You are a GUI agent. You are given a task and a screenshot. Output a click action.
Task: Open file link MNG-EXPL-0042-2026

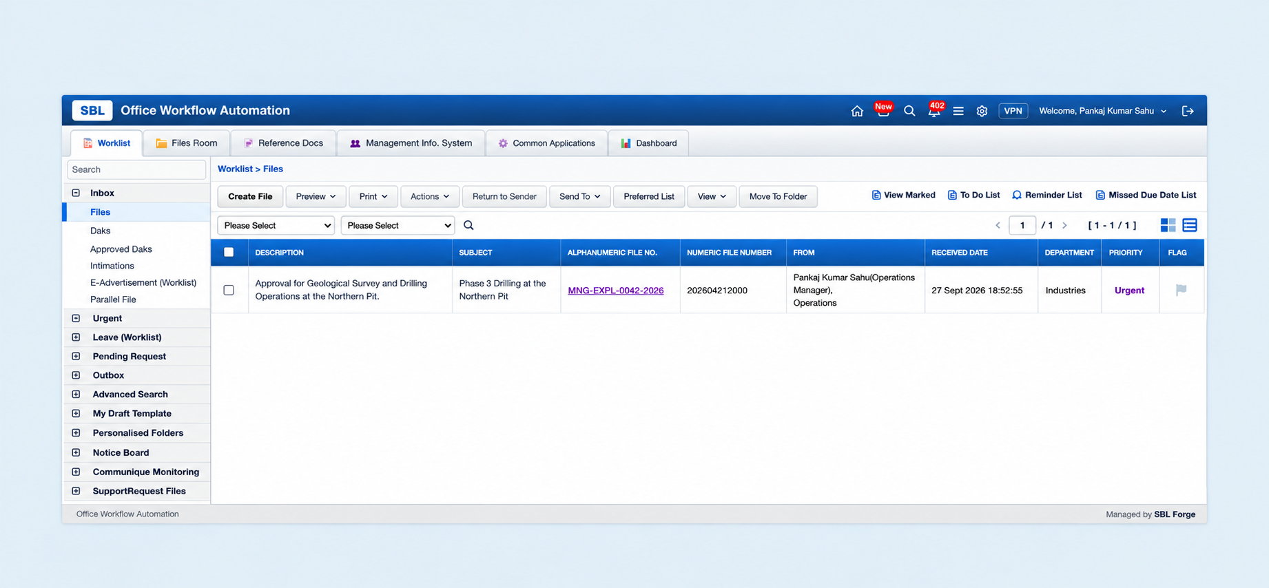(616, 291)
